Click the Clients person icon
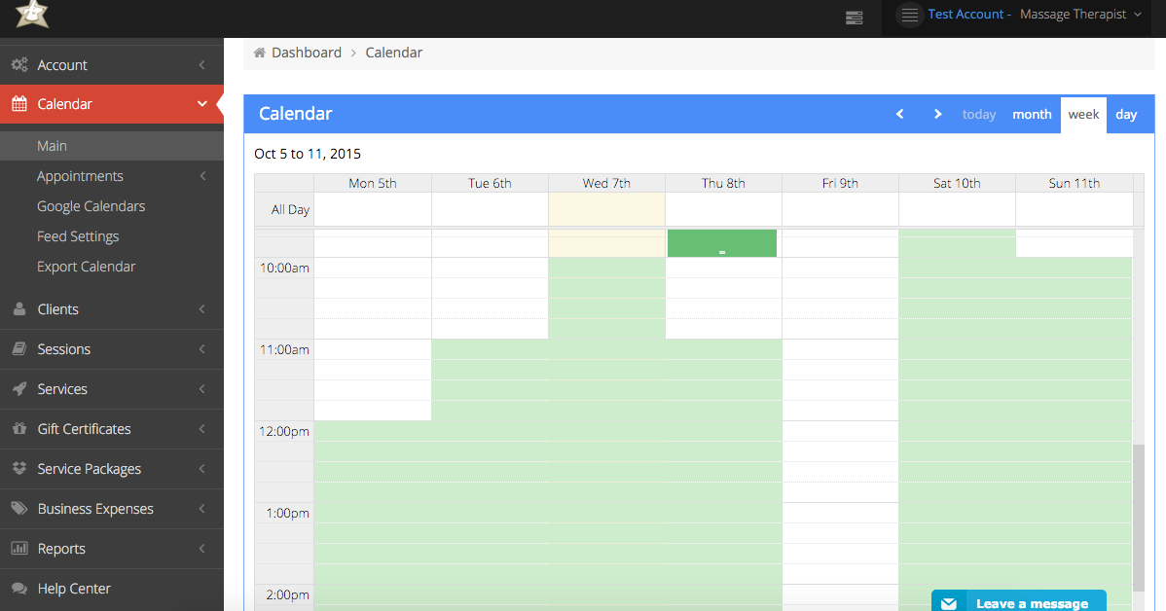 click(x=19, y=309)
